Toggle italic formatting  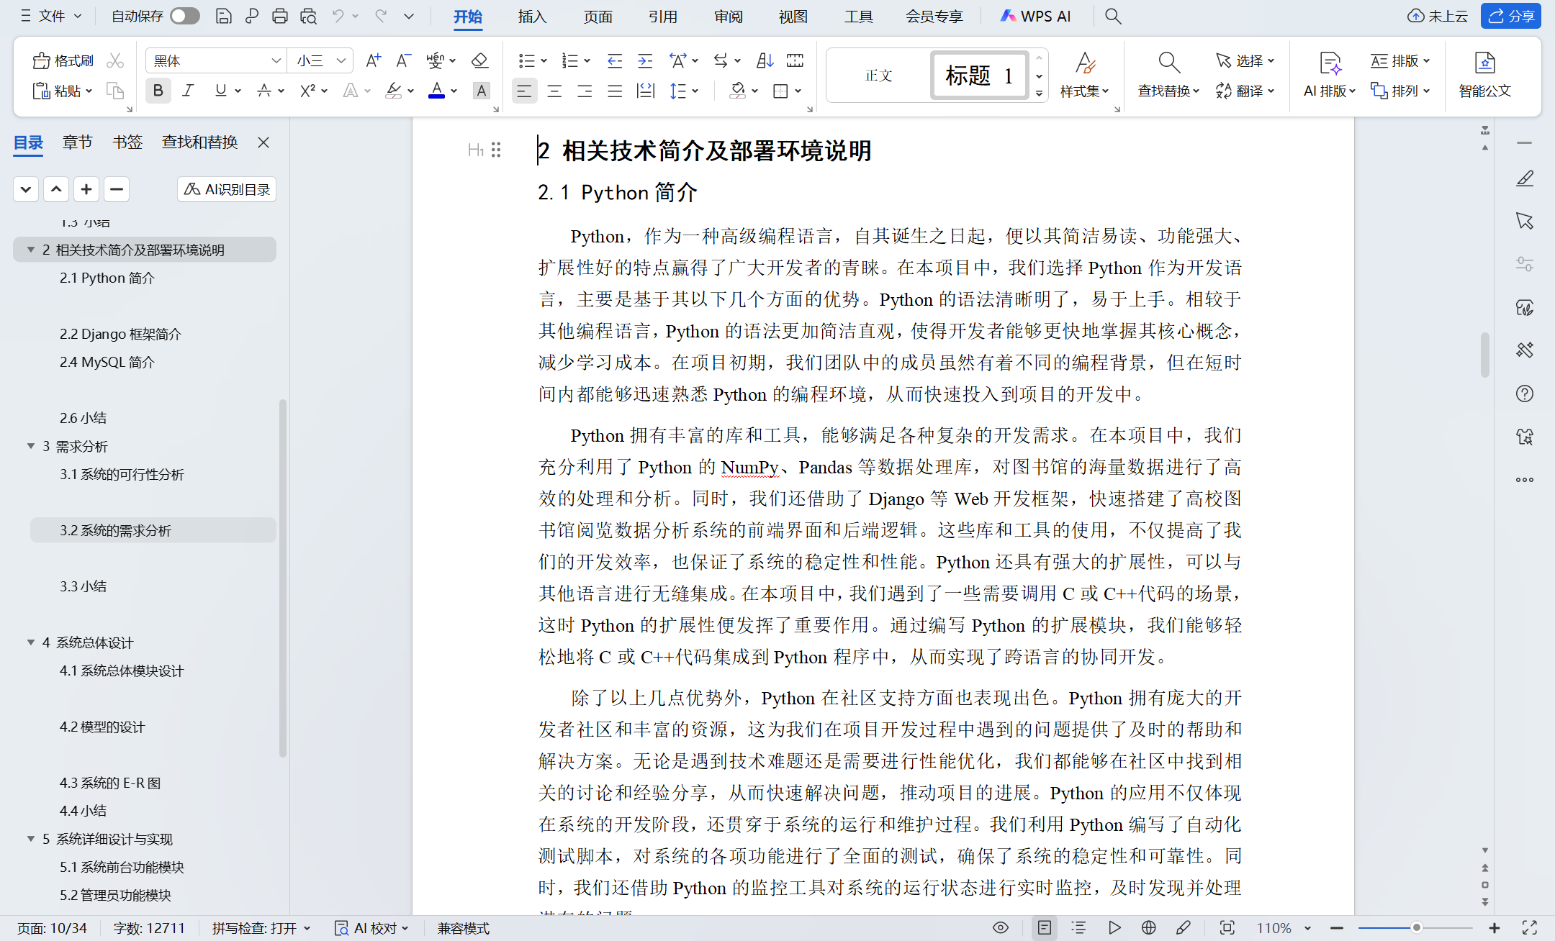[189, 91]
